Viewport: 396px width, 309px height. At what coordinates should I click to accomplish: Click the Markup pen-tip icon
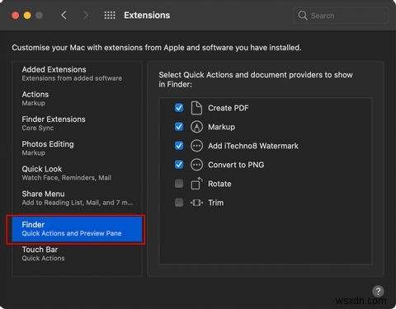point(196,127)
